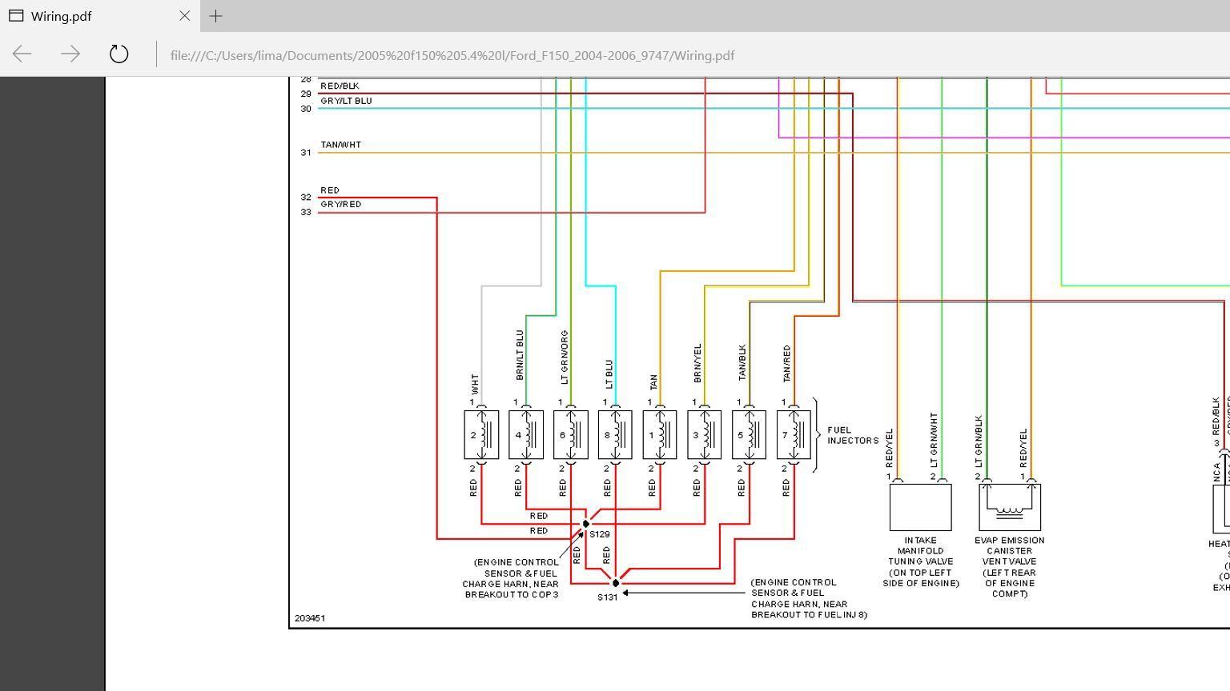
Task: Close the Wiring.pdf tab
Action: [184, 16]
